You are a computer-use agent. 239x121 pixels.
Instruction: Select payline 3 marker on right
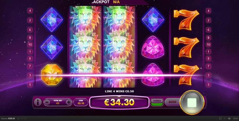[208, 75]
